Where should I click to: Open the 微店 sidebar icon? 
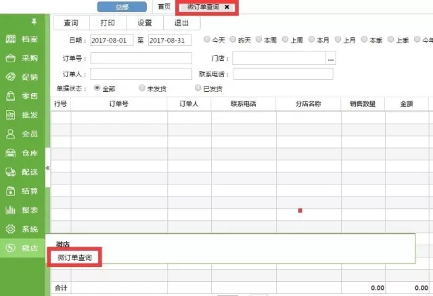(11, 248)
